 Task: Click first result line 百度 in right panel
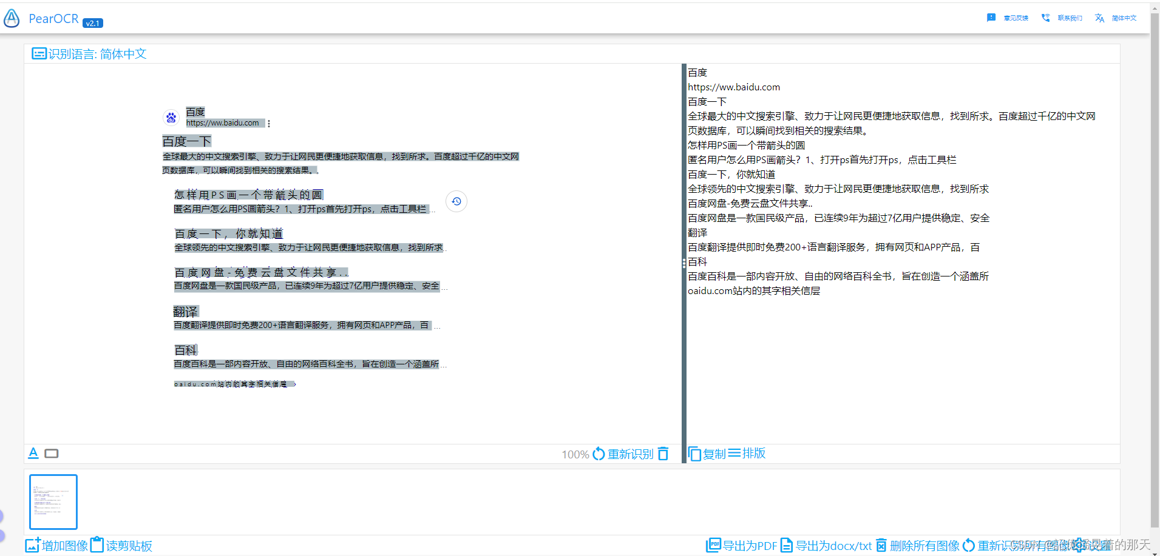(x=697, y=73)
